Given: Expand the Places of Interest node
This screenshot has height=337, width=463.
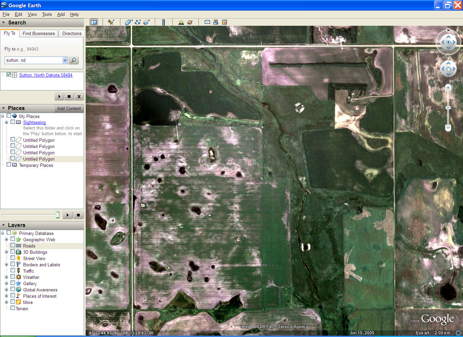Looking at the screenshot, I should (x=6, y=296).
